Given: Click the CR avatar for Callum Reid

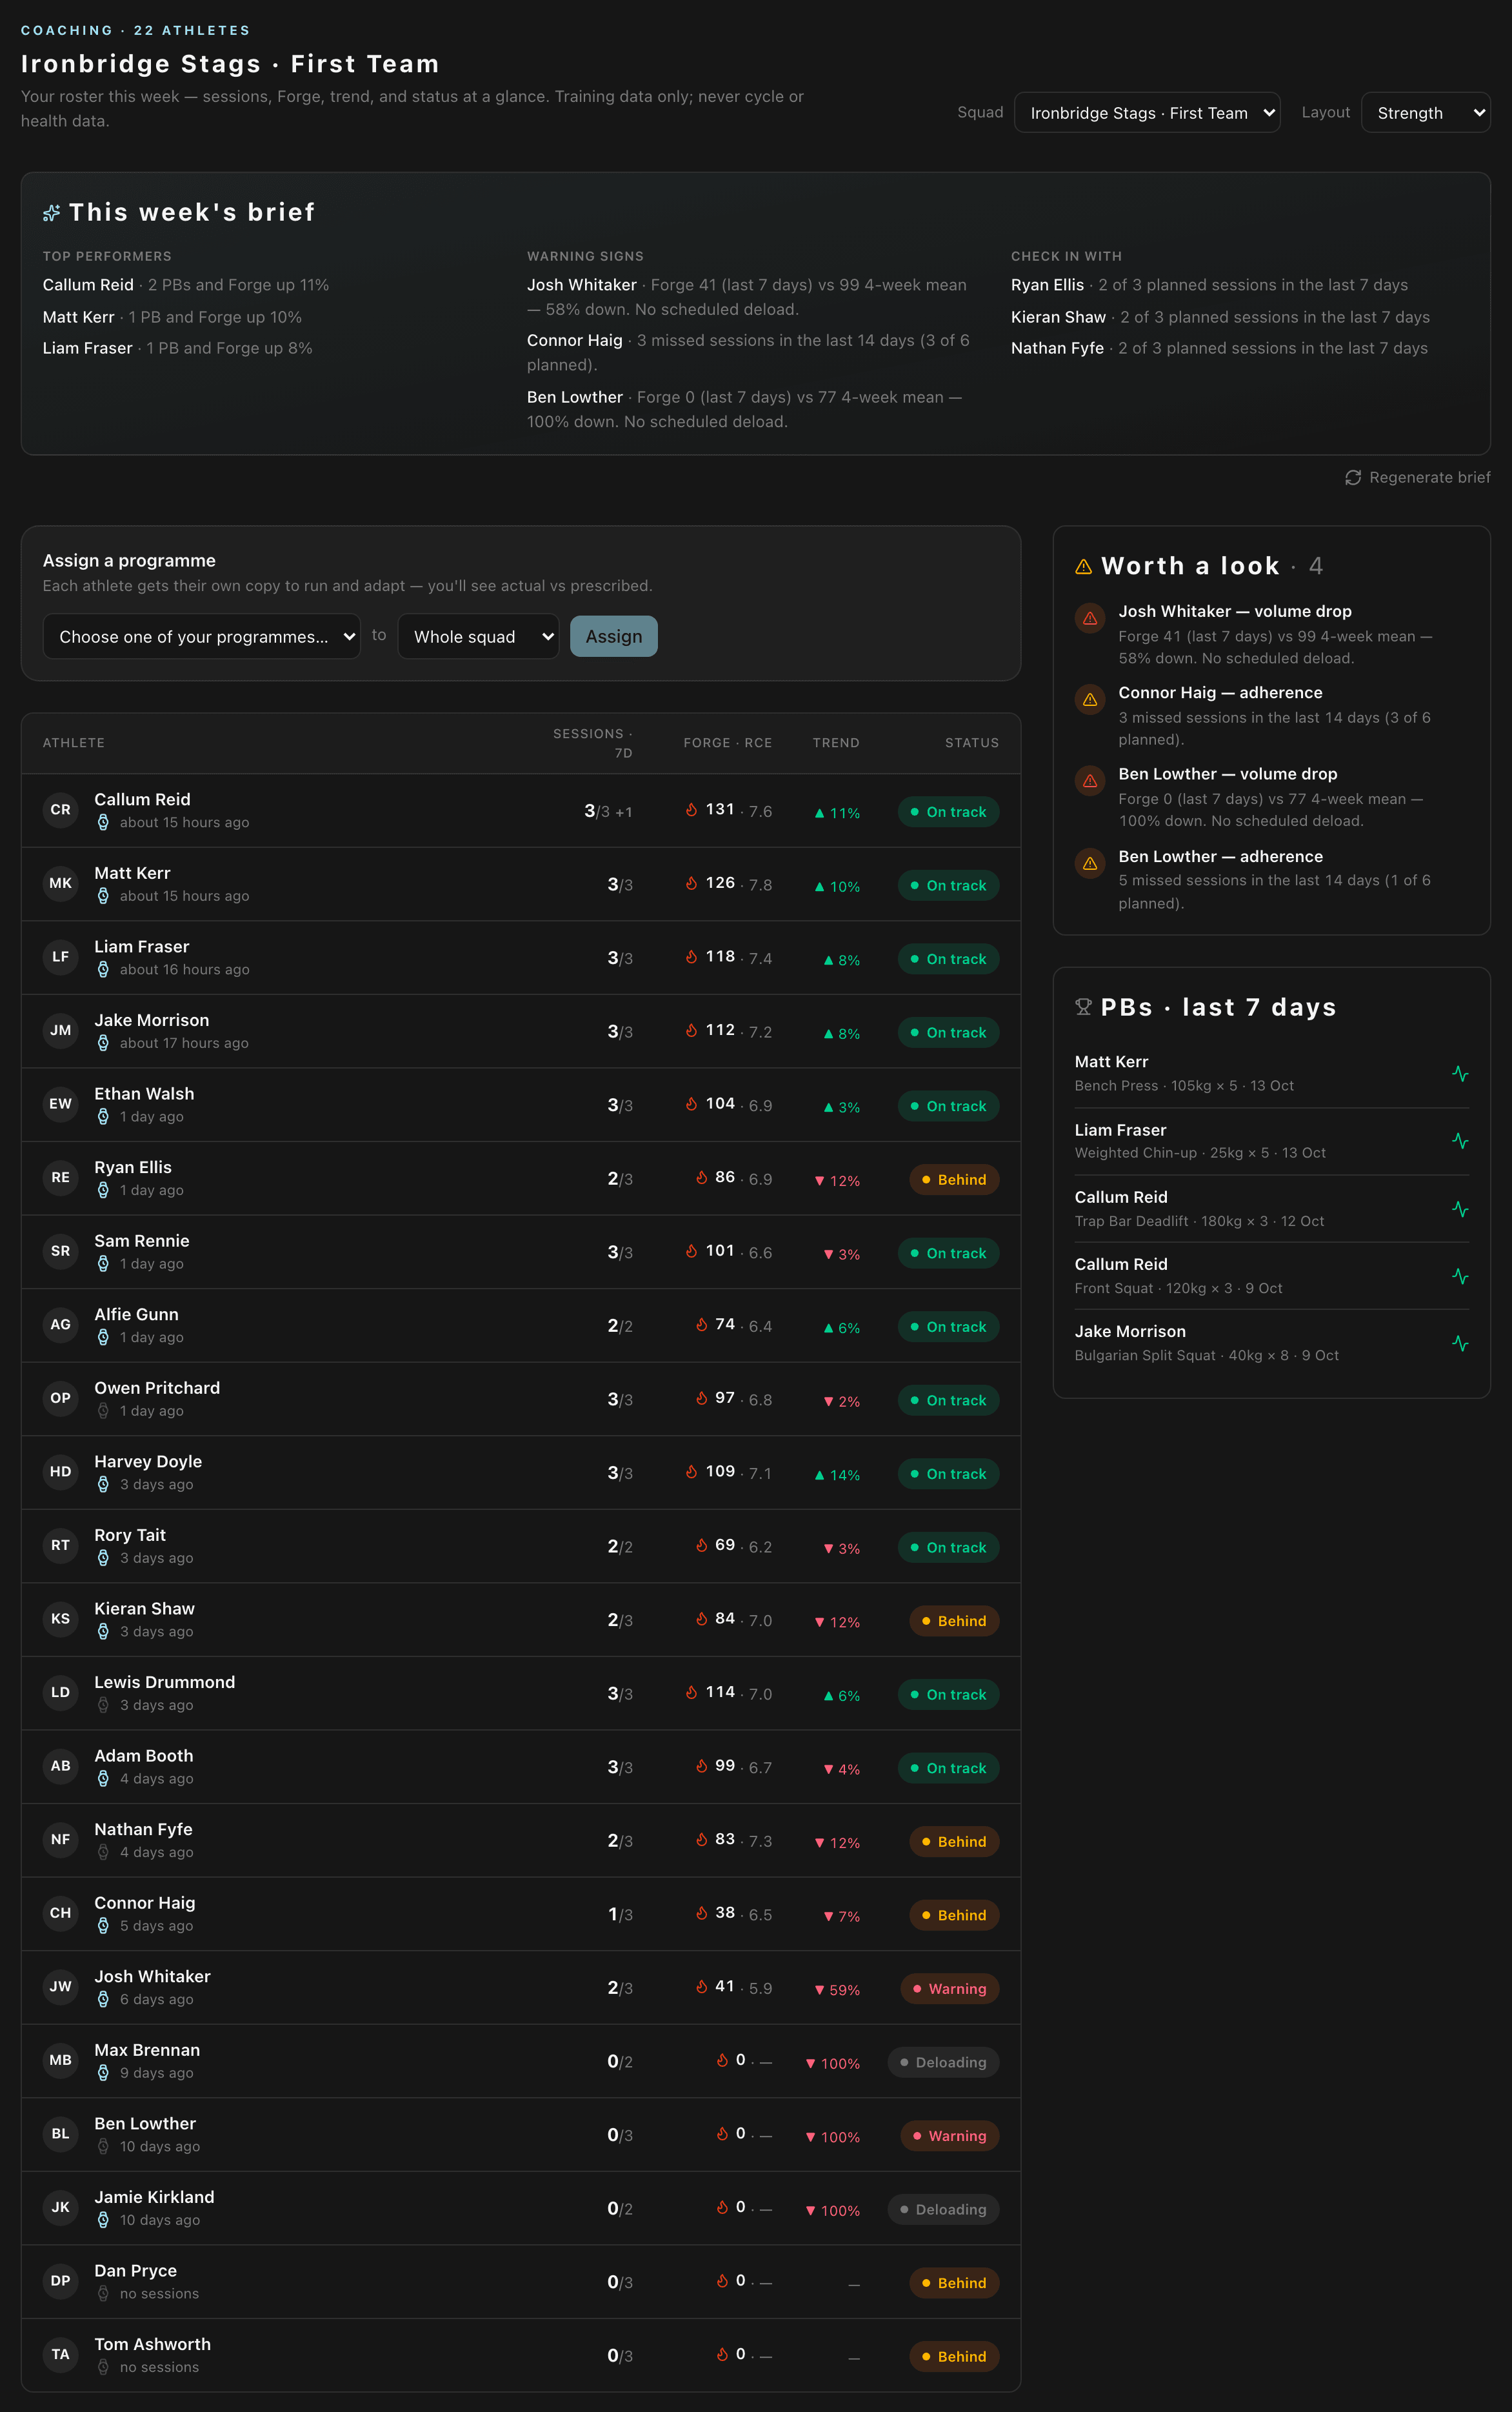Looking at the screenshot, I should [60, 809].
